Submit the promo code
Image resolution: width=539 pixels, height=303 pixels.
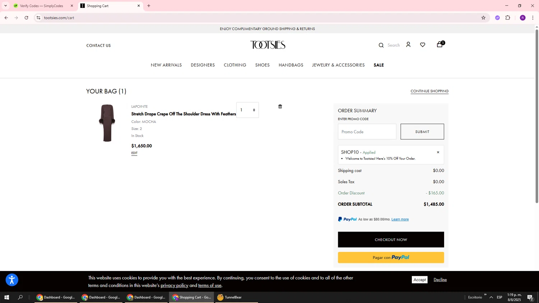[422, 132]
